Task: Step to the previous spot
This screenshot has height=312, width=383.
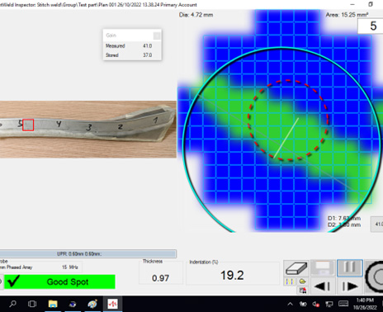Action: pos(323,286)
